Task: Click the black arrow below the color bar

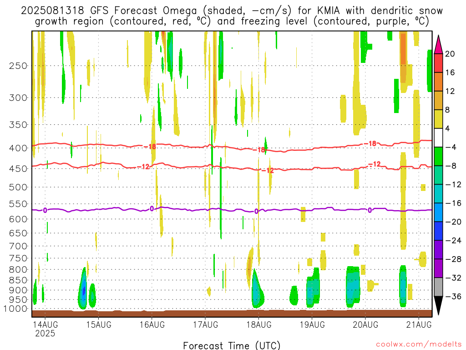Action: (438, 306)
